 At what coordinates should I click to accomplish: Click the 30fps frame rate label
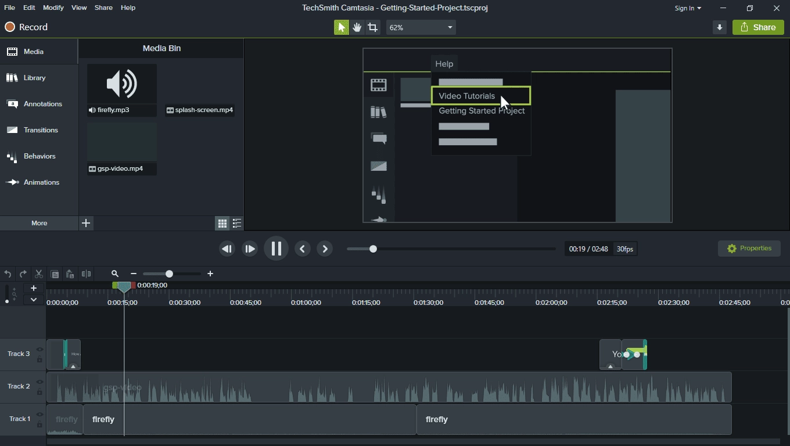[625, 249]
